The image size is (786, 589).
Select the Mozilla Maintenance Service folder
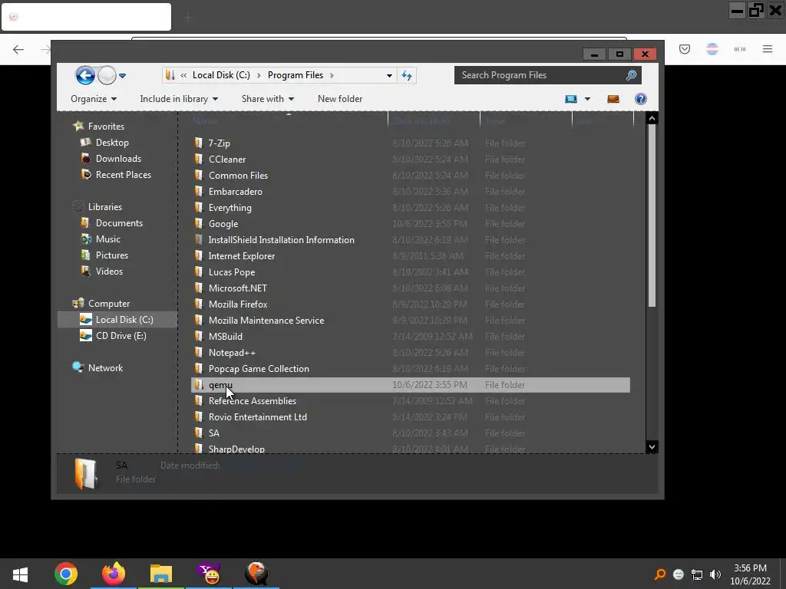tap(266, 320)
